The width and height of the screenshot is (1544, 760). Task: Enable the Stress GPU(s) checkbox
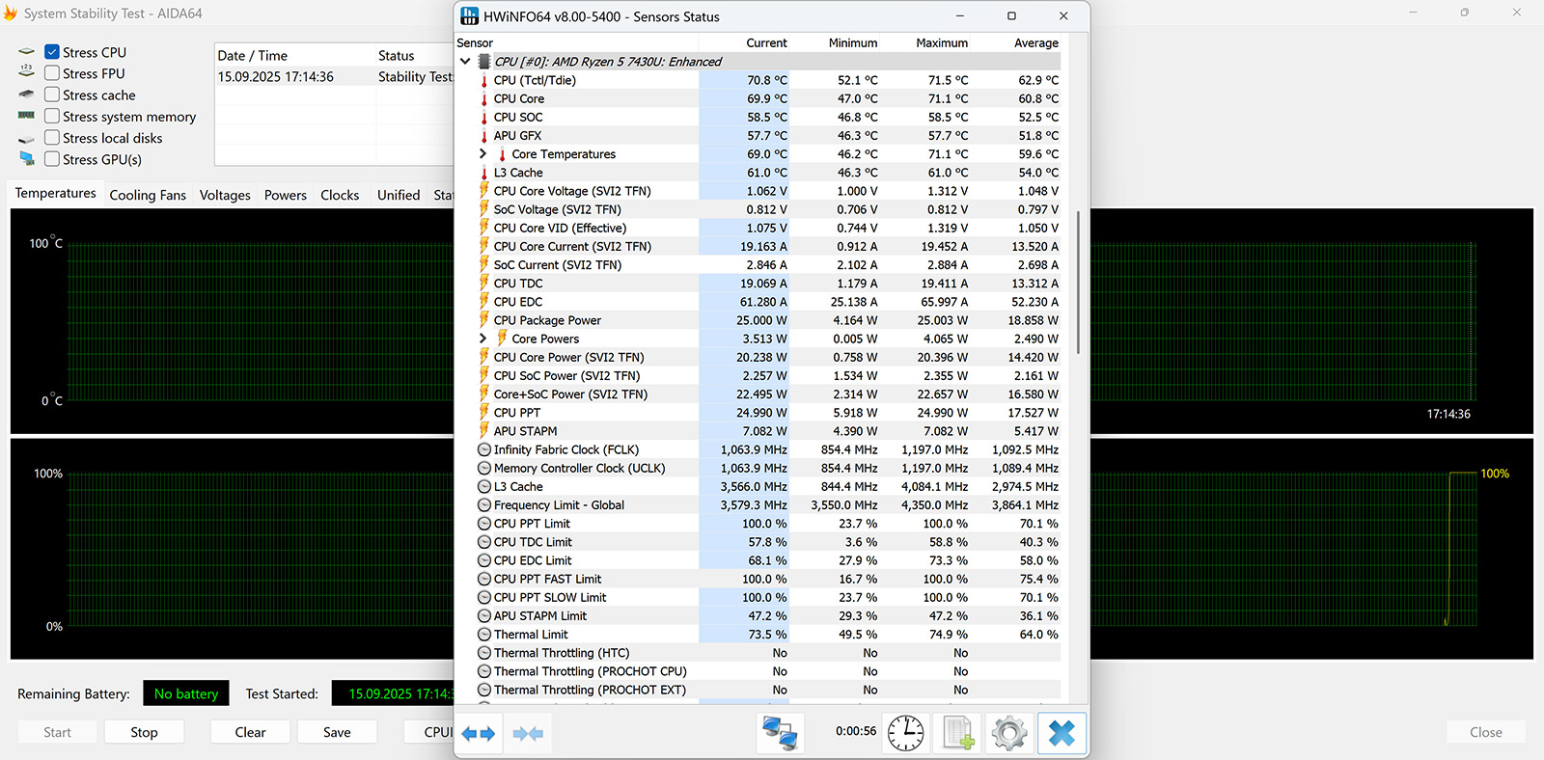(52, 159)
